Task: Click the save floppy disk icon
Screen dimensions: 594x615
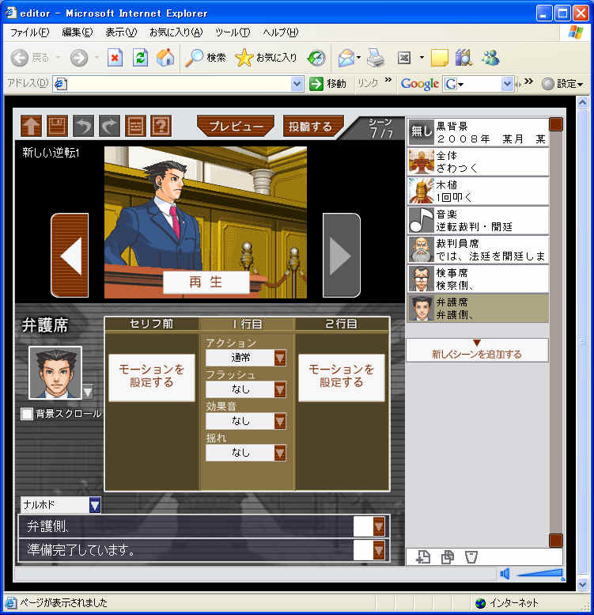Action: (57, 126)
